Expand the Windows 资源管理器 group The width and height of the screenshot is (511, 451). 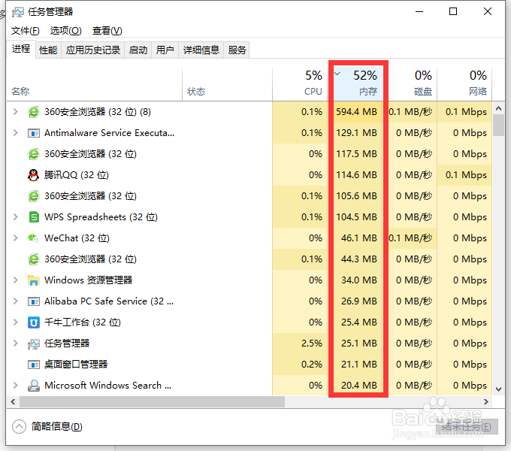point(15,280)
